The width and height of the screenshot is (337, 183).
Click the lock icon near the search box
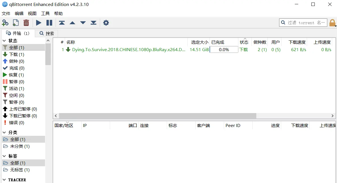333,22
